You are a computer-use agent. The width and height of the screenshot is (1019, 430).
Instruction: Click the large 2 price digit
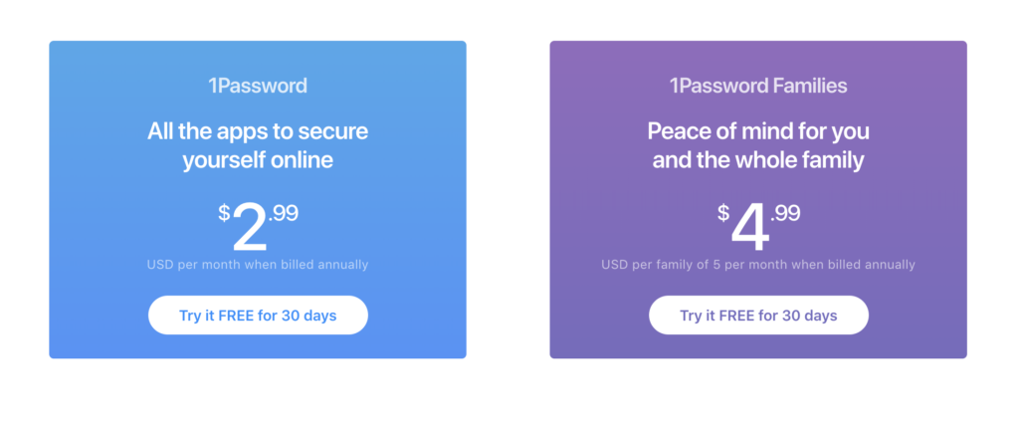point(250,229)
